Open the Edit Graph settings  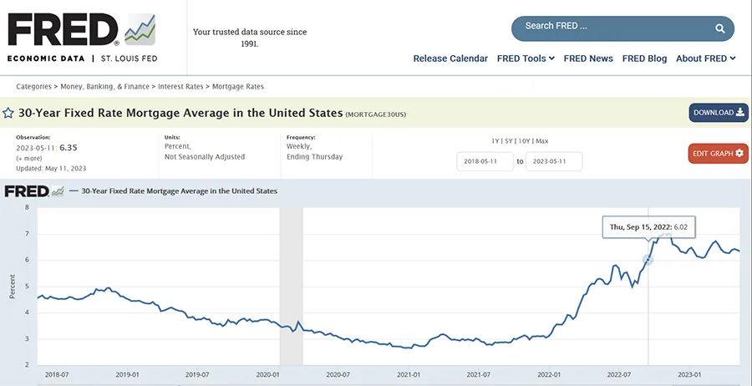[718, 154]
